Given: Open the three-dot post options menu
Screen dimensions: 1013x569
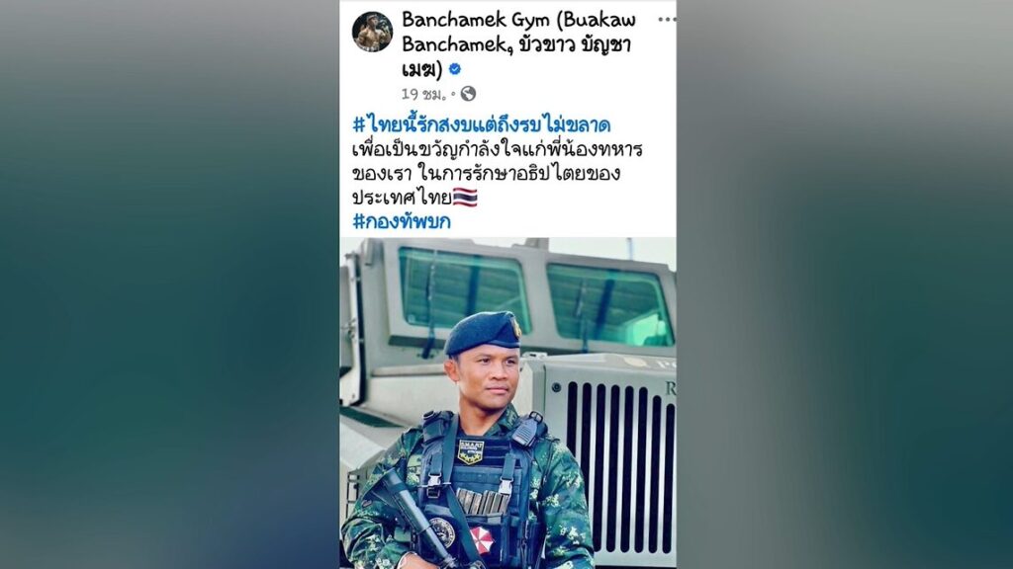Looking at the screenshot, I should [667, 20].
